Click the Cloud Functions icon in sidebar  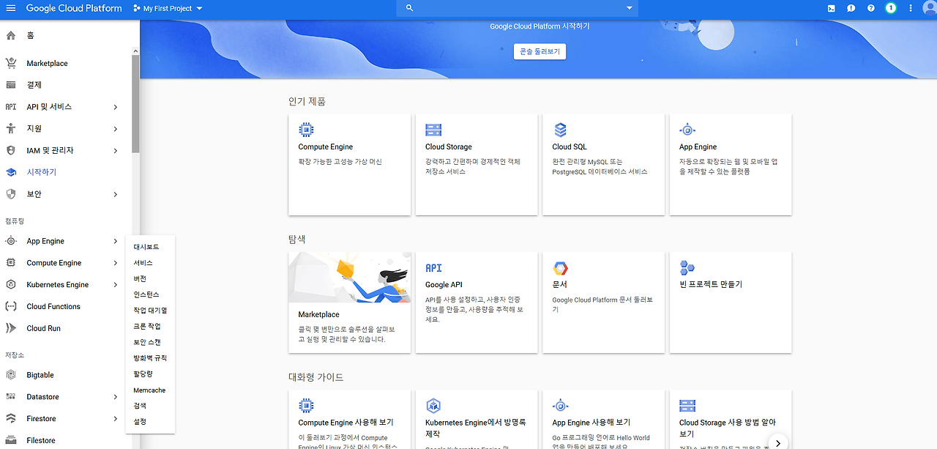[x=11, y=306]
